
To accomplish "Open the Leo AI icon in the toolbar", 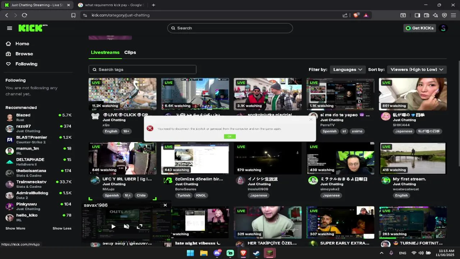I will pyautogui.click(x=436, y=15).
